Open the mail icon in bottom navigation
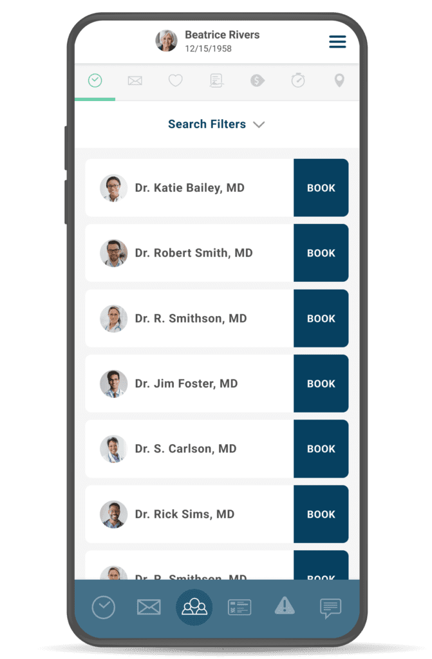The width and height of the screenshot is (432, 659). pyautogui.click(x=149, y=608)
